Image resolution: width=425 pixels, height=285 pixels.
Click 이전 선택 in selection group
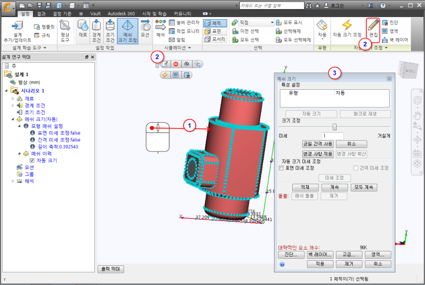(245, 31)
